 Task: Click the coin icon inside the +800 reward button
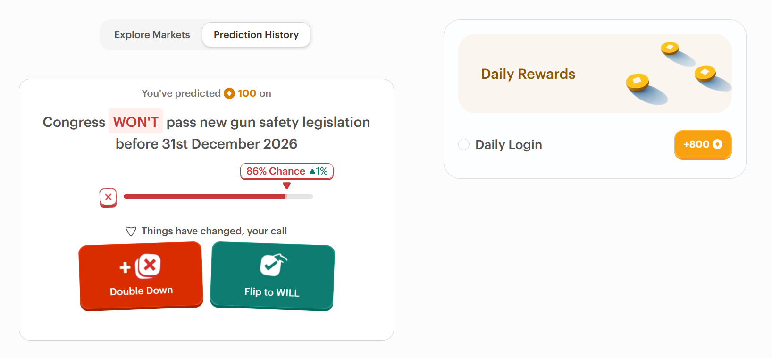719,145
